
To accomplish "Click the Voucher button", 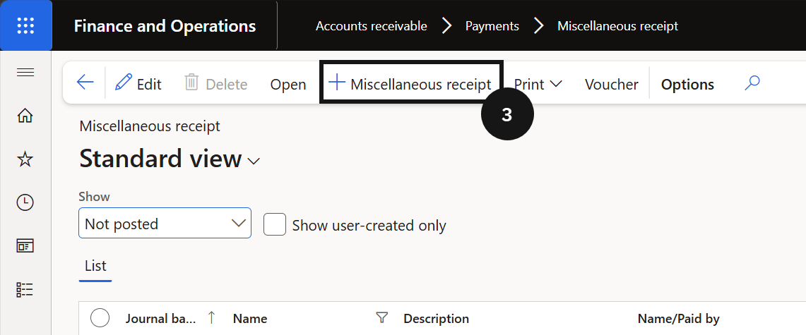I will point(611,84).
